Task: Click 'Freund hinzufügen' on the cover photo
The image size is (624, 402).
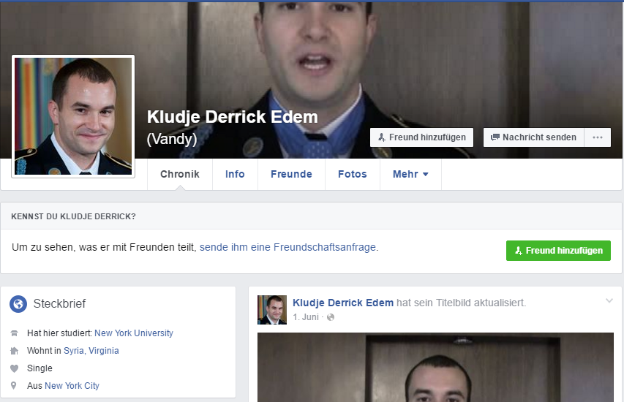Action: 421,137
